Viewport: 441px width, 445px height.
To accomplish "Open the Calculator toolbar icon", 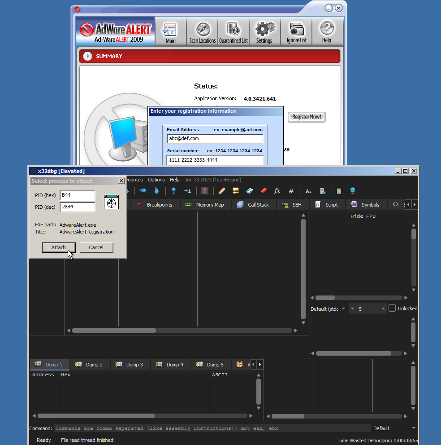I will (x=339, y=191).
